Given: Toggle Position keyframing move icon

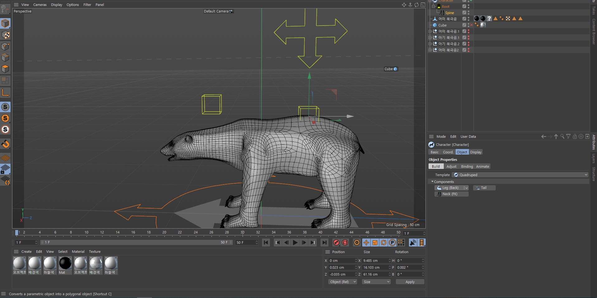Looking at the screenshot, I should point(366,243).
